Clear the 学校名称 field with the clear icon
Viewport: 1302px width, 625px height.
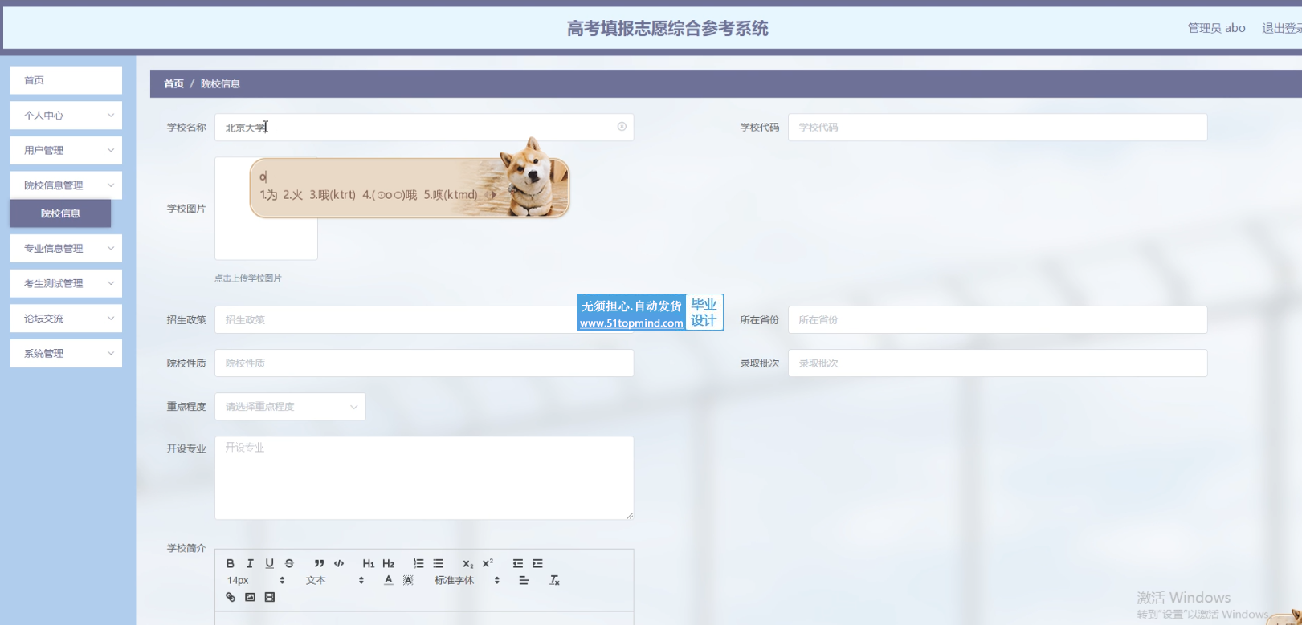coord(622,127)
